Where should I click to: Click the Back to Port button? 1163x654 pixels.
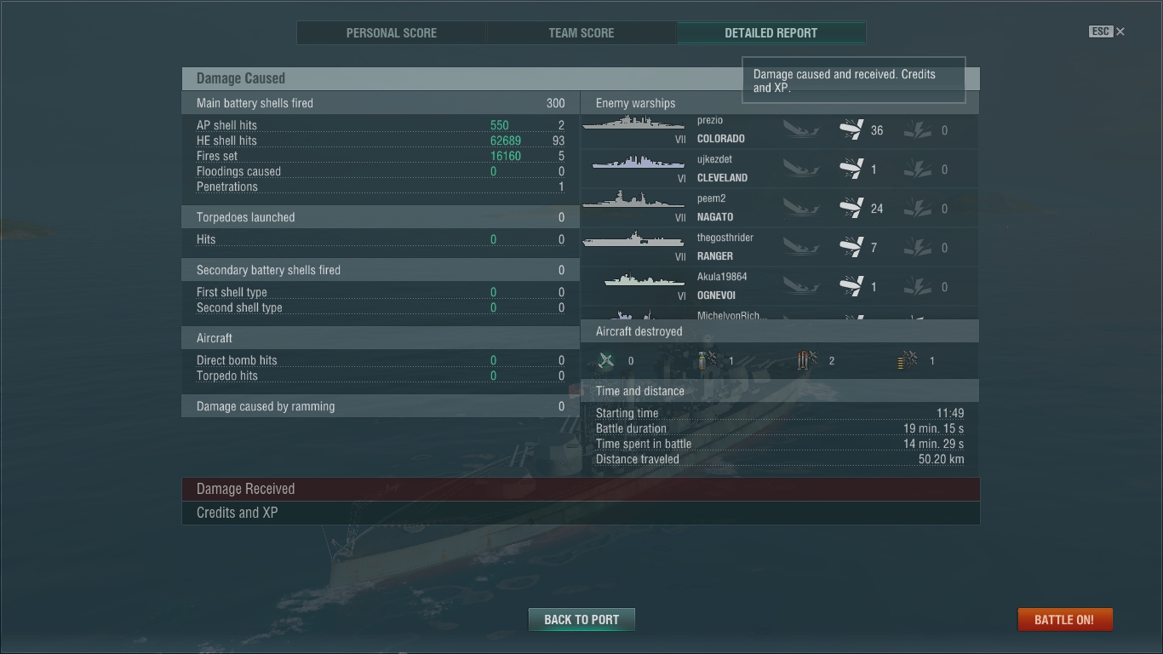(x=581, y=619)
